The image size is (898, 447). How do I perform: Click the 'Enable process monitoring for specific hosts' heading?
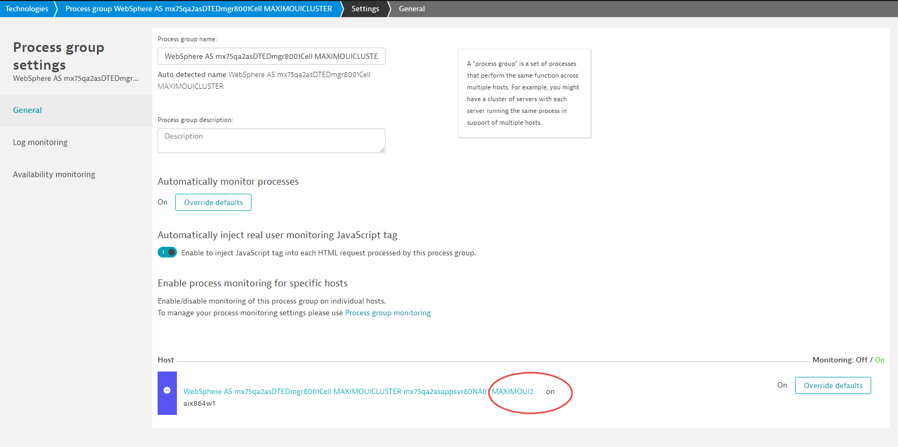pos(253,283)
